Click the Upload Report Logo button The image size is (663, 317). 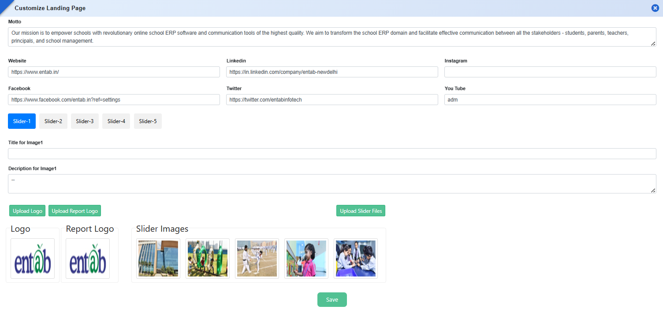tap(75, 211)
